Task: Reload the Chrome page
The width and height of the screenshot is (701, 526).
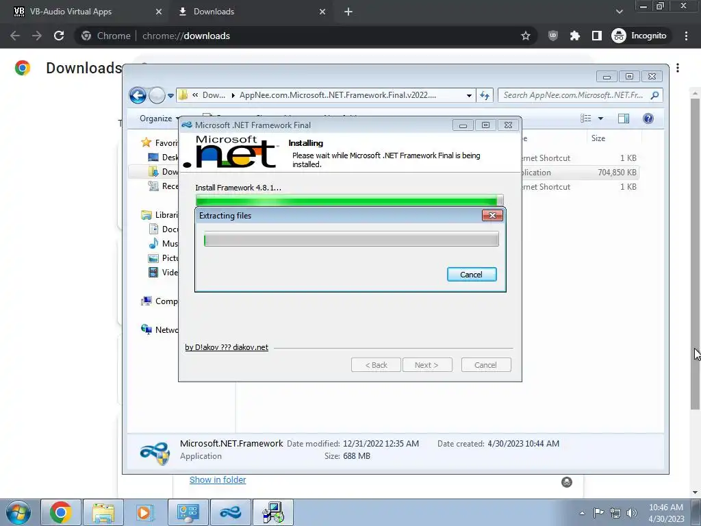Action: pyautogui.click(x=59, y=36)
